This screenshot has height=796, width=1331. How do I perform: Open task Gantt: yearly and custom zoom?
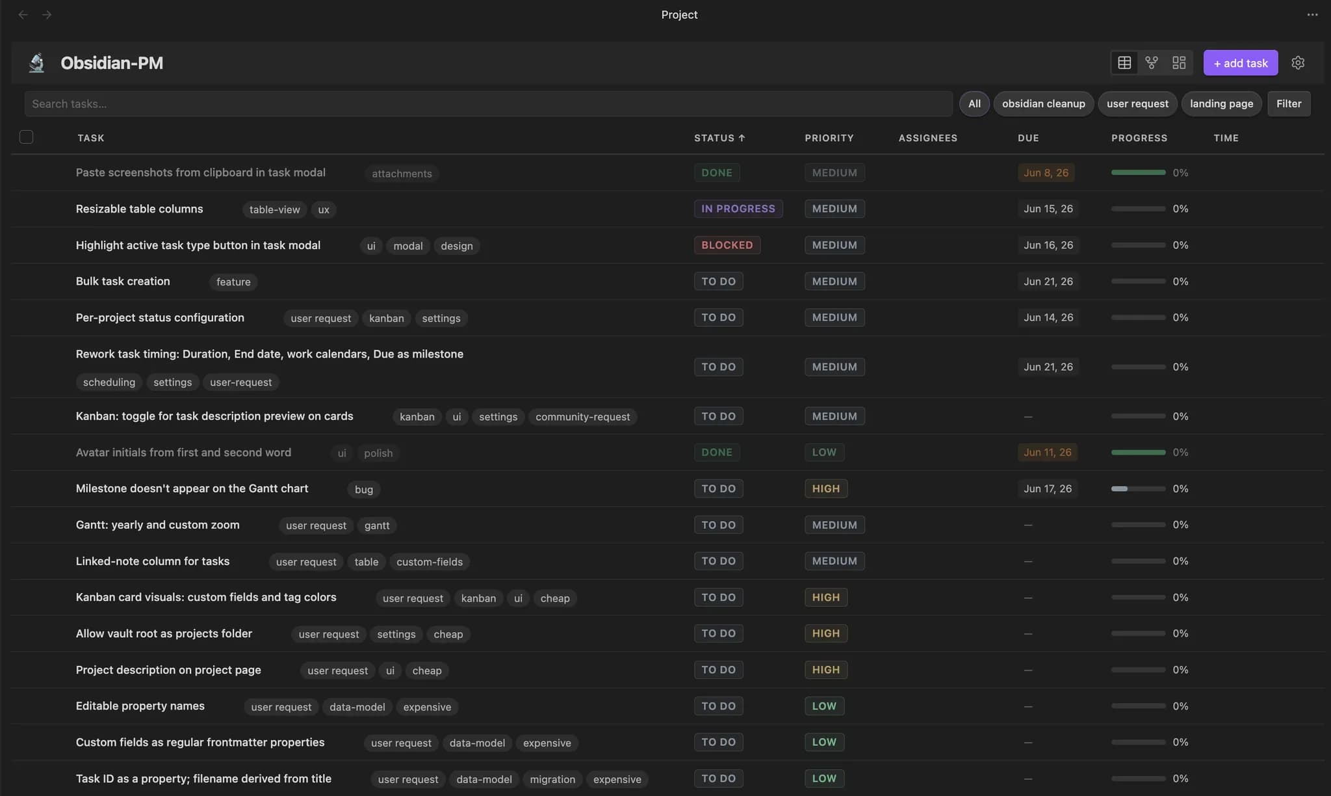pos(157,525)
